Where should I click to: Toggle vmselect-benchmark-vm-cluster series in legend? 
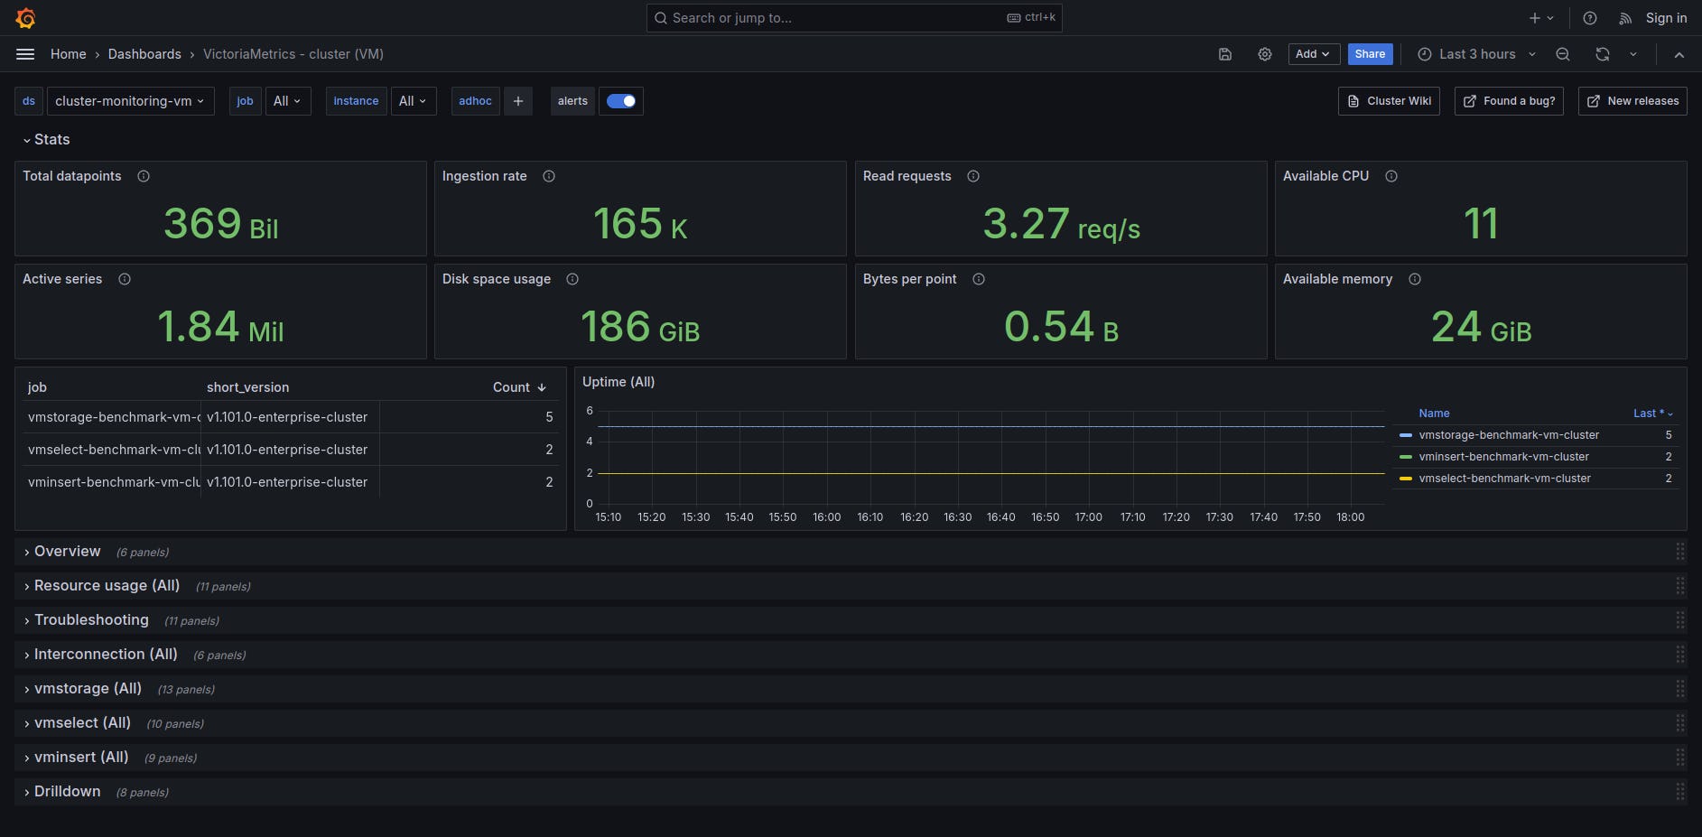(x=1504, y=479)
